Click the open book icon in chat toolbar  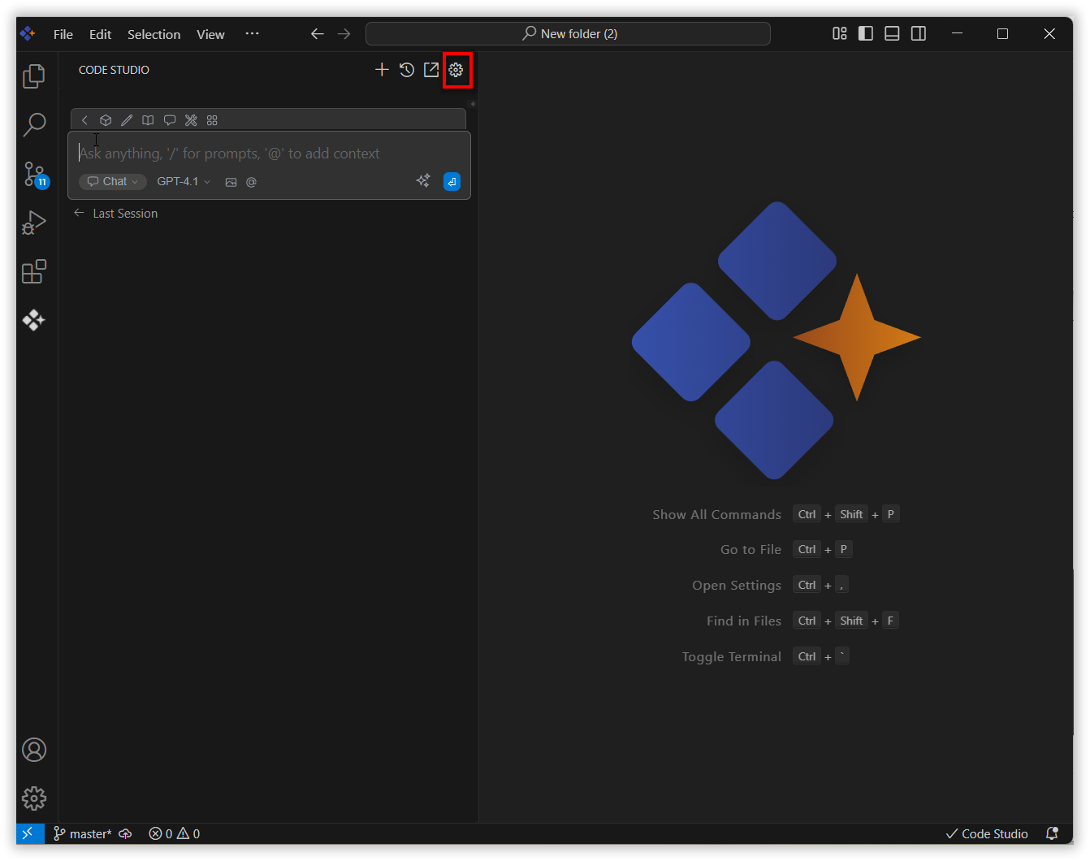[x=148, y=120]
